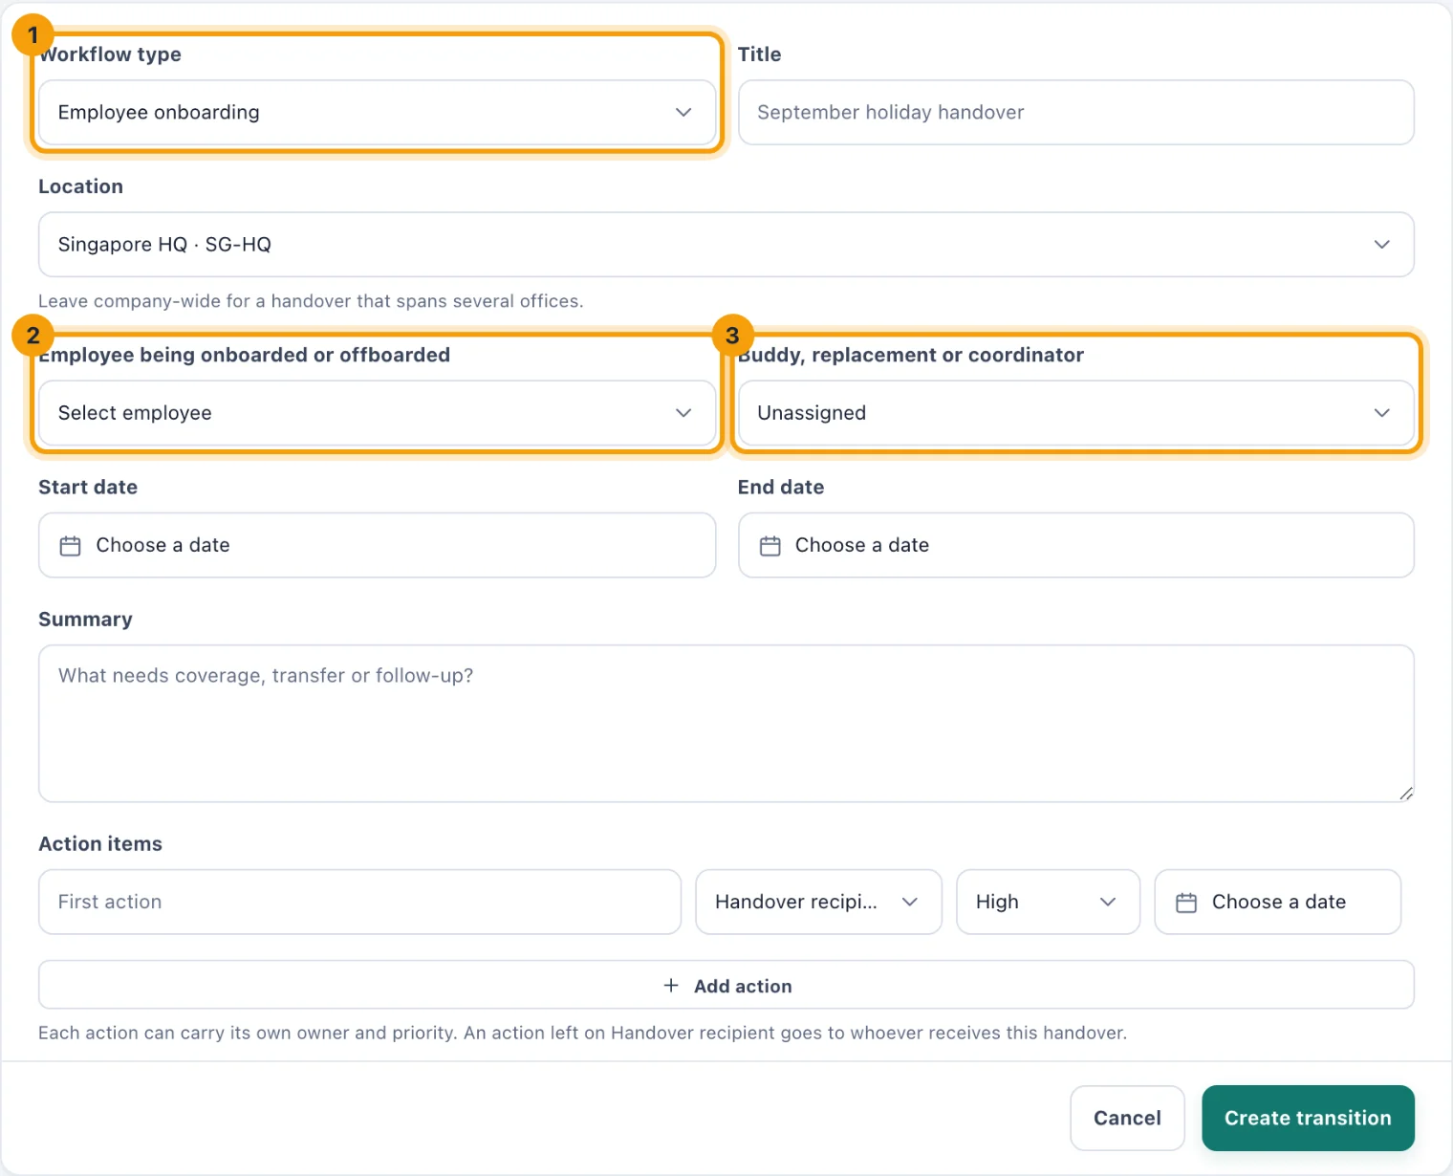This screenshot has width=1453, height=1176.
Task: Cancel the transition form
Action: pos(1127,1118)
